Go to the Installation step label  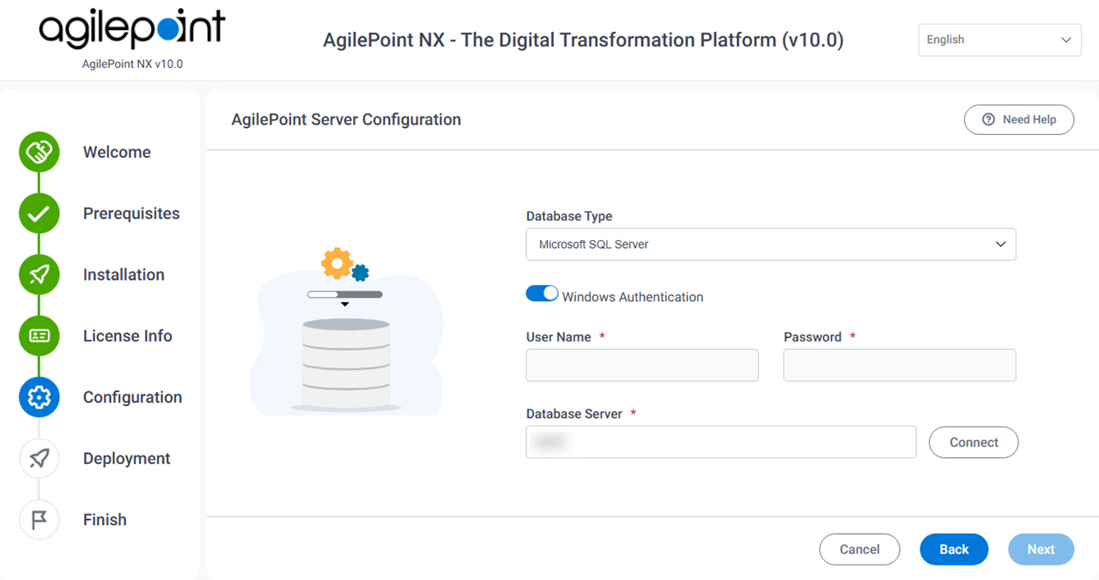124,275
